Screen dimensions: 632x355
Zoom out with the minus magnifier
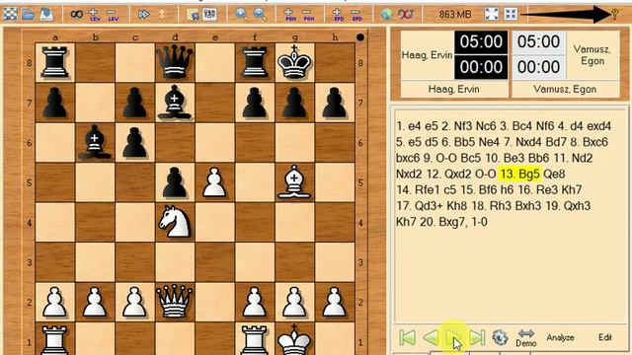pos(260,15)
